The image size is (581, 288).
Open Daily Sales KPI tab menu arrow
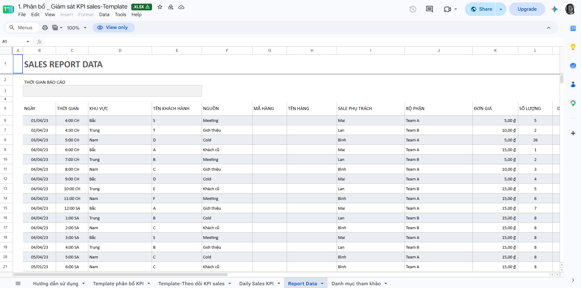(279, 283)
